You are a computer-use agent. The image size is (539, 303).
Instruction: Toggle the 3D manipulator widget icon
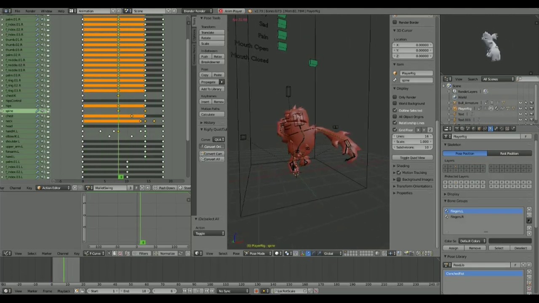pos(302,253)
